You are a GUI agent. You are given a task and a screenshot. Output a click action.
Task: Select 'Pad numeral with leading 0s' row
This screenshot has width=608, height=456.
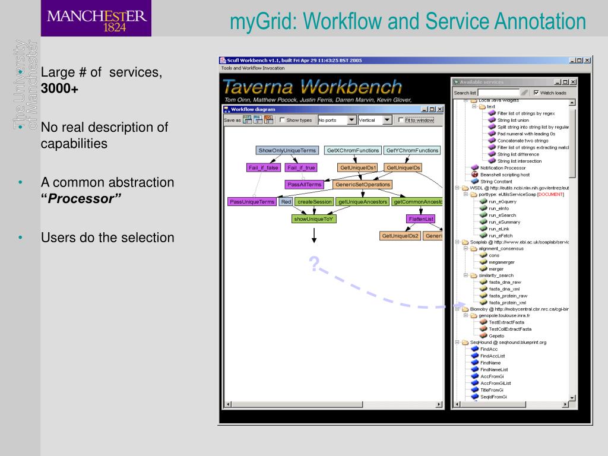pyautogui.click(x=521, y=134)
